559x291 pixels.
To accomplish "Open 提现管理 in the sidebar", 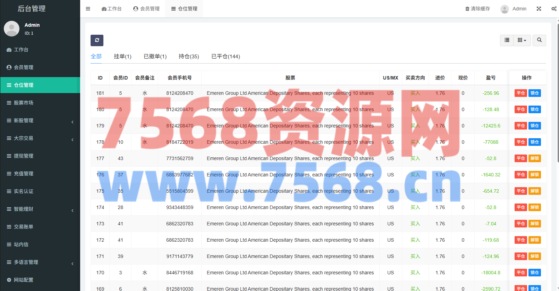I will point(24,156).
